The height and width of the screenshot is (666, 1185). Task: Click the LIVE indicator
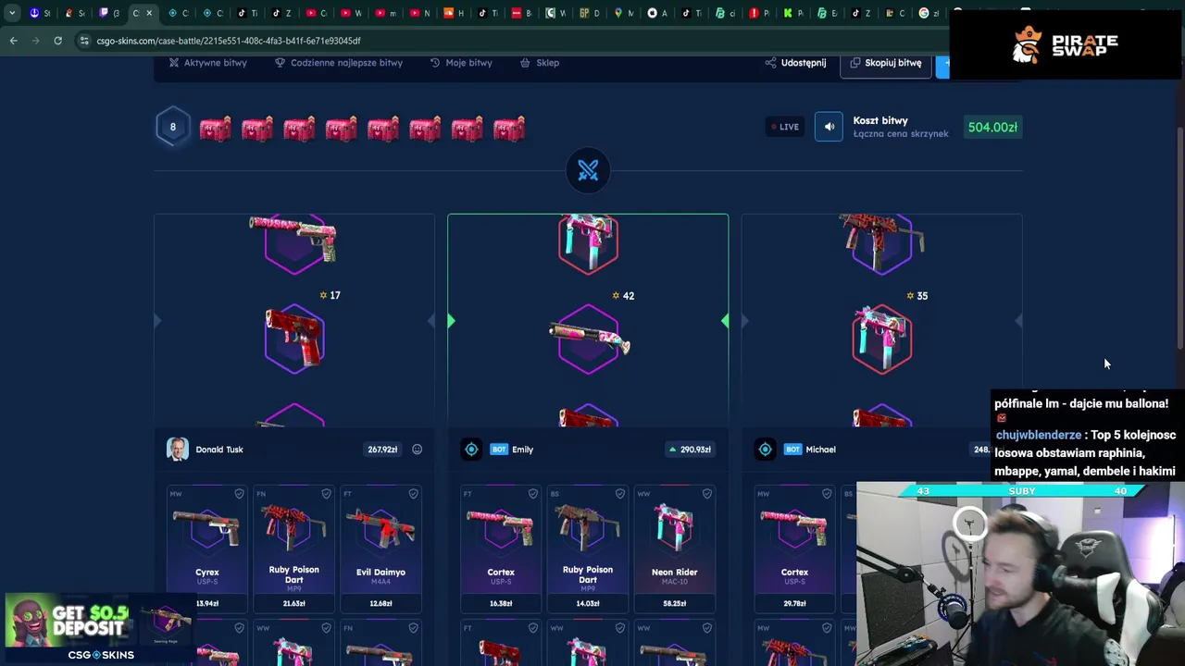[x=784, y=127]
